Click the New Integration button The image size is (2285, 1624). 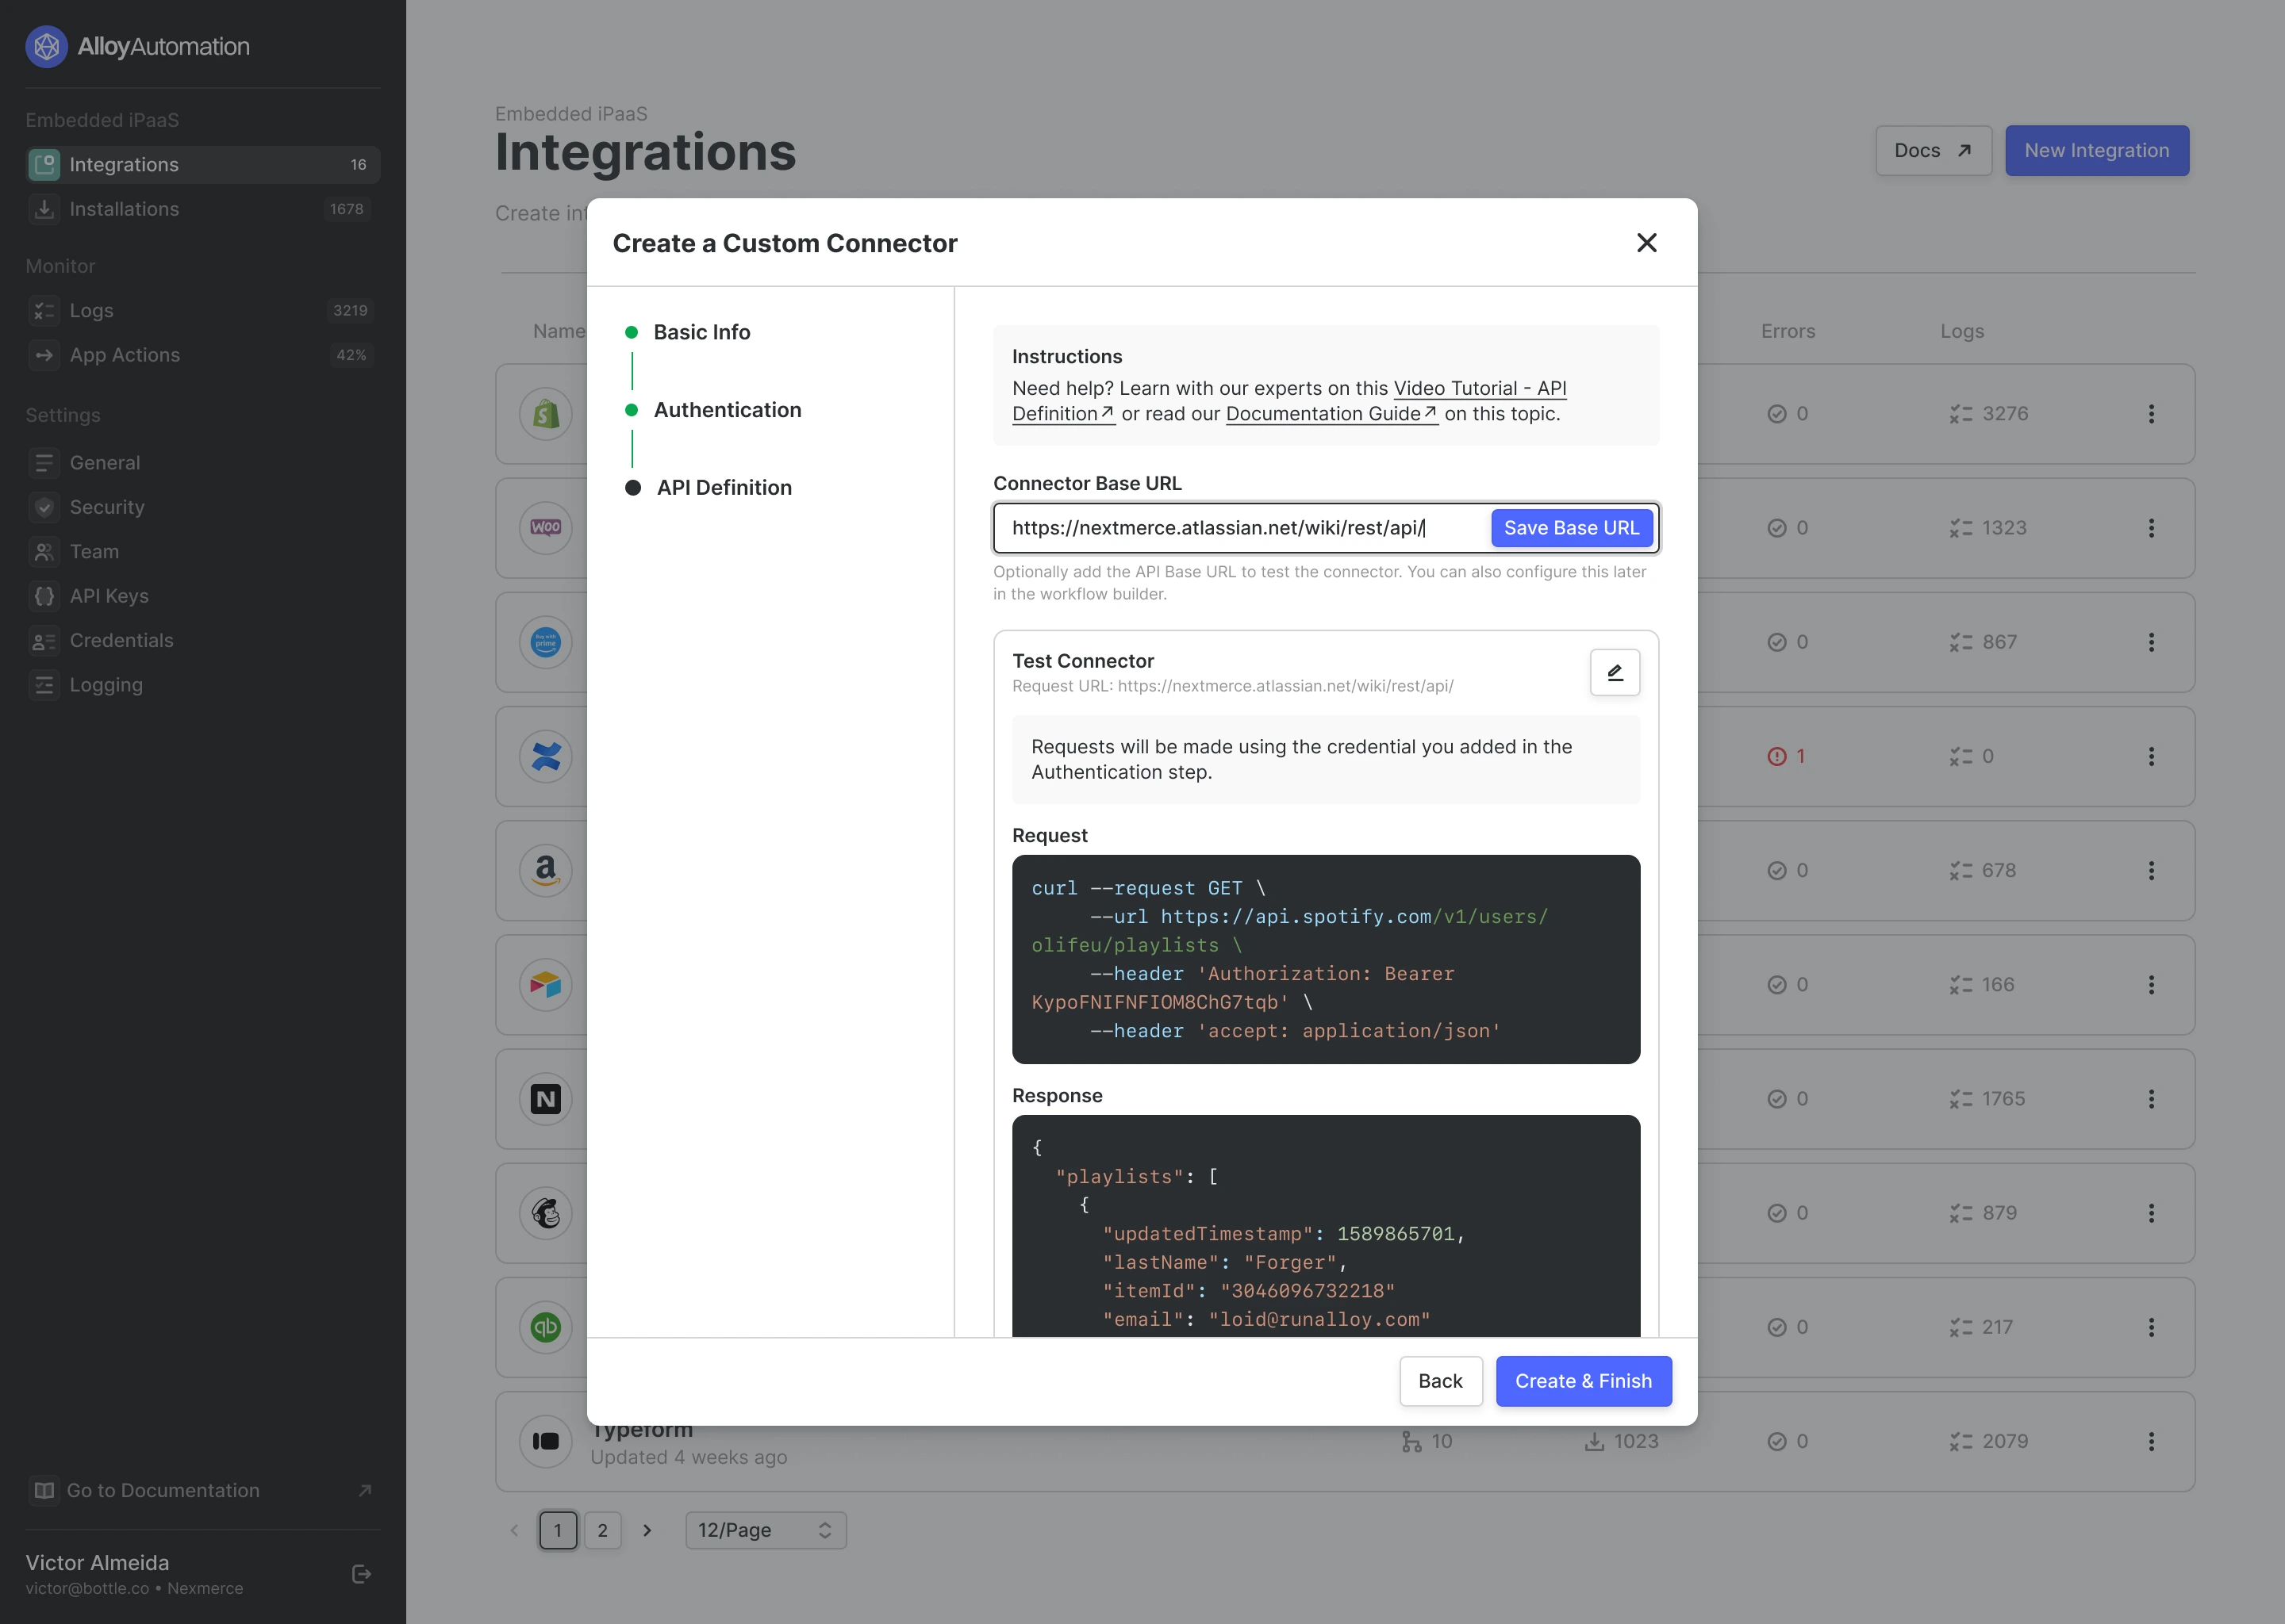tap(2097, 150)
